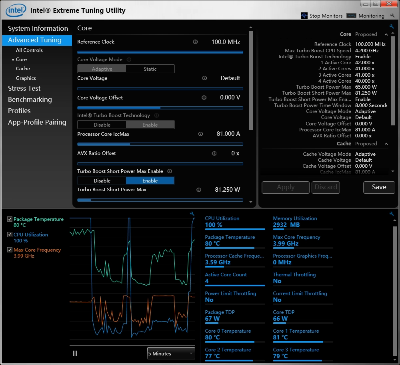This screenshot has height=365, width=400.
Task: Click info icon next to Reference Clock
Action: tap(195, 42)
